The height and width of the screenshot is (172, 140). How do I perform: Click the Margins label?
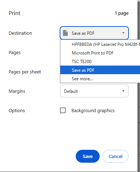(17, 91)
